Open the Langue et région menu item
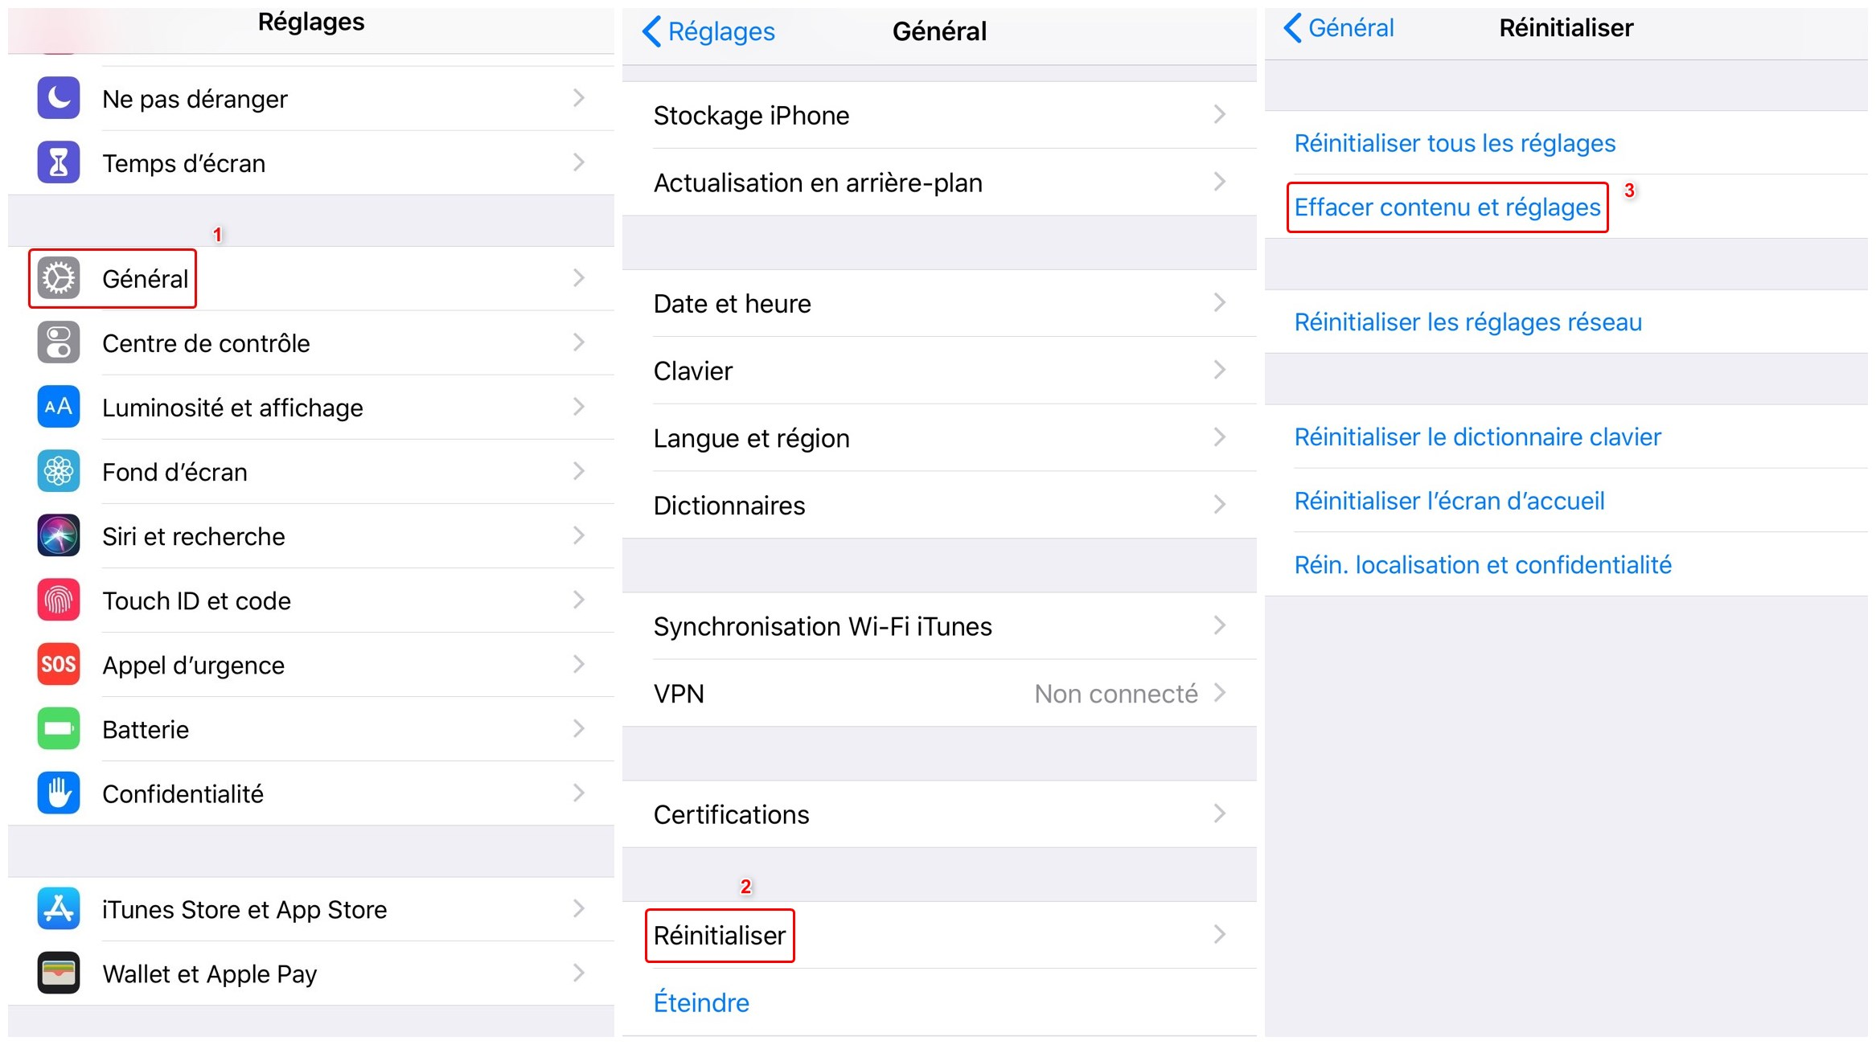 [751, 438]
